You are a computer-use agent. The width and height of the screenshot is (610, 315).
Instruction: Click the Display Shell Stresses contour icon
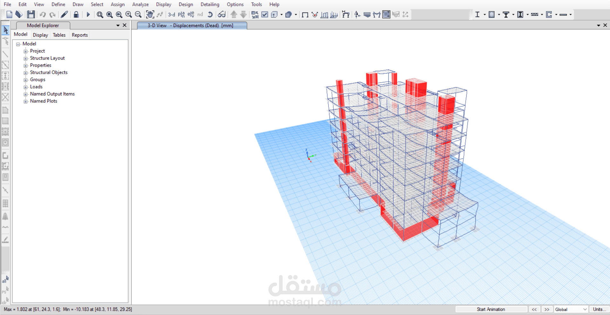point(386,14)
